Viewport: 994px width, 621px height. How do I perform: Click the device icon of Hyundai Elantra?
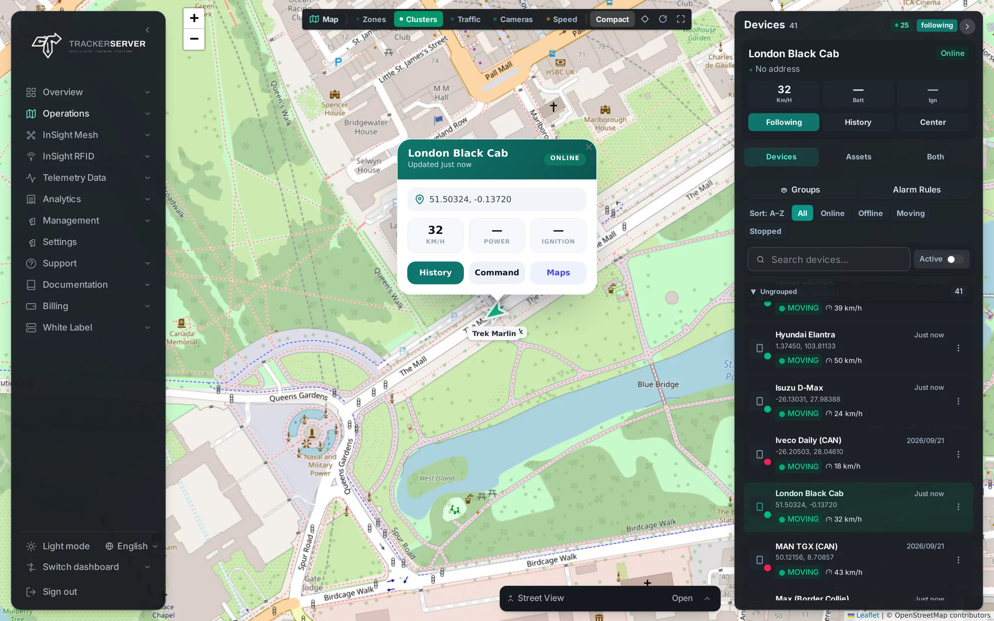coord(760,348)
